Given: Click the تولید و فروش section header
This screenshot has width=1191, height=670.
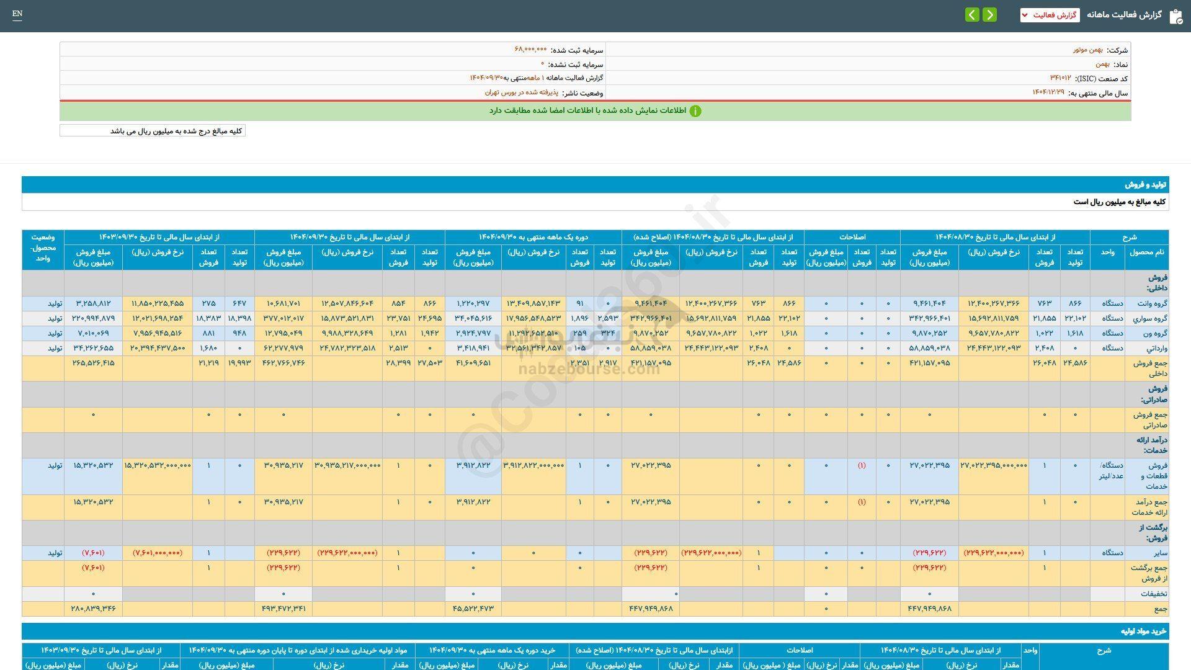Looking at the screenshot, I should tap(1145, 185).
